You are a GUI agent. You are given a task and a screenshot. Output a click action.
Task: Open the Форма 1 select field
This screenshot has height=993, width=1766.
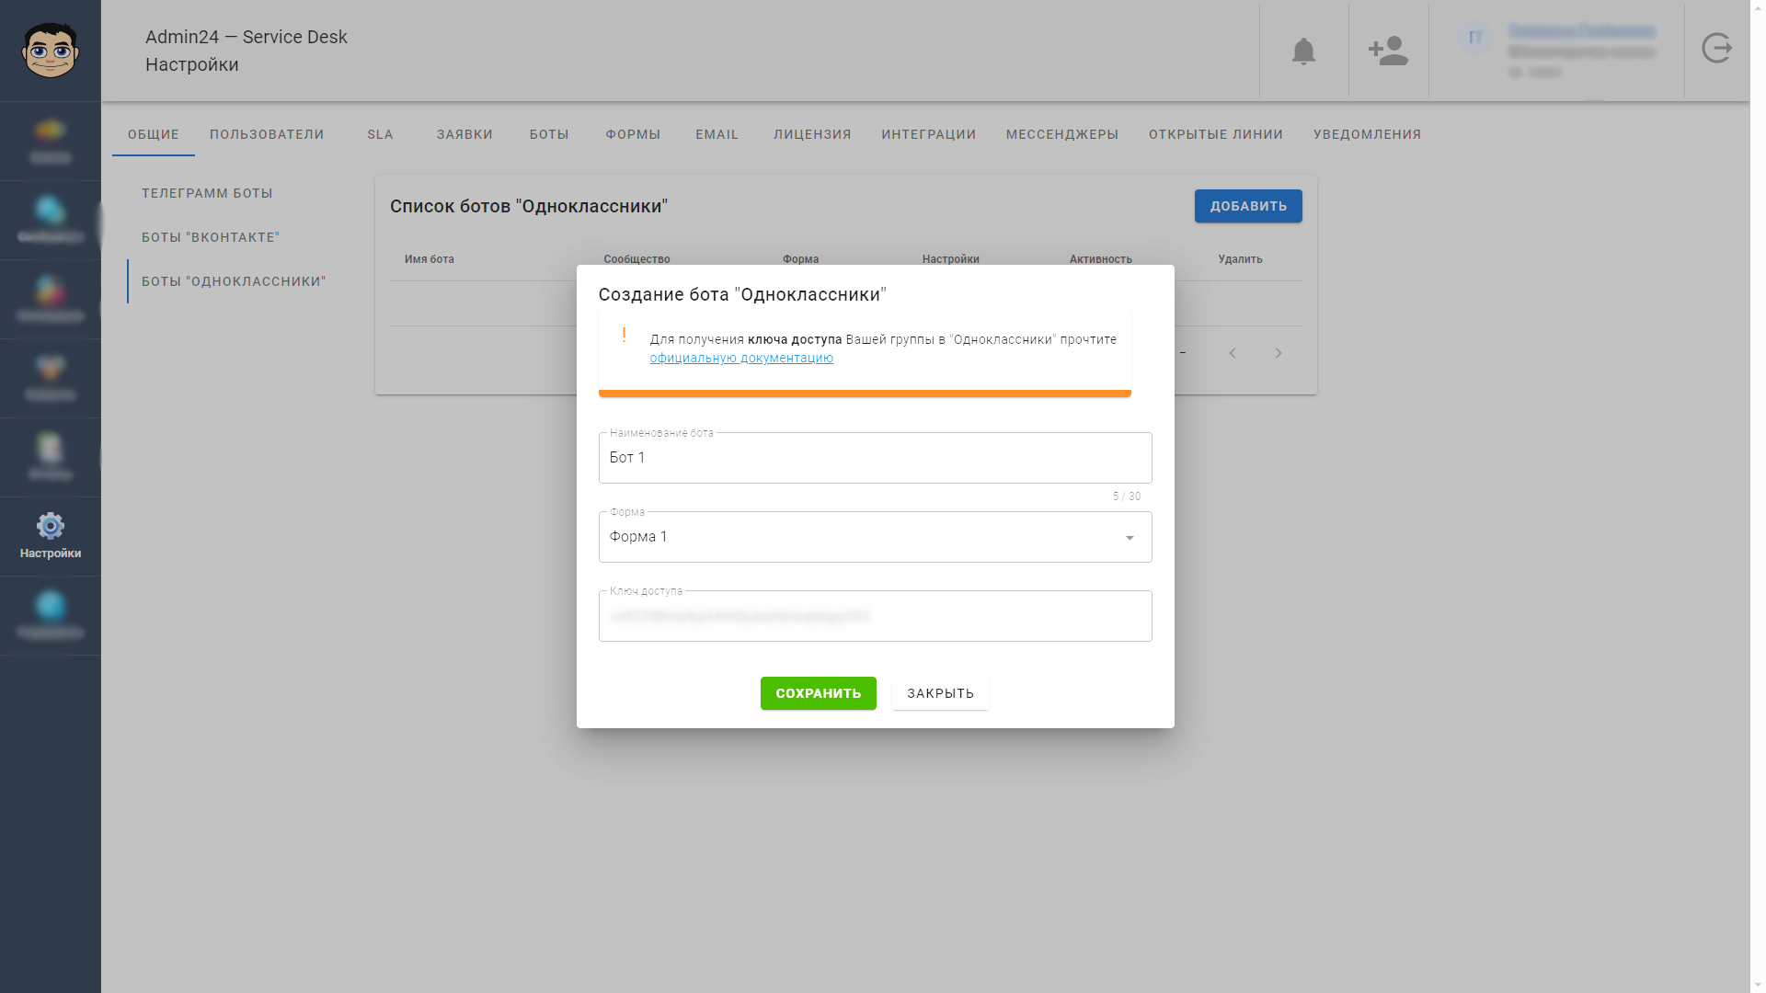[x=875, y=537]
